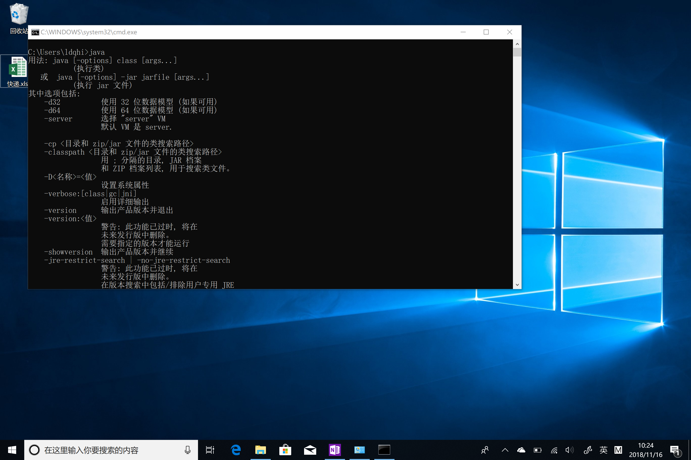Open the Control Panel taskbar icon
Image resolution: width=691 pixels, height=460 pixels.
click(359, 450)
